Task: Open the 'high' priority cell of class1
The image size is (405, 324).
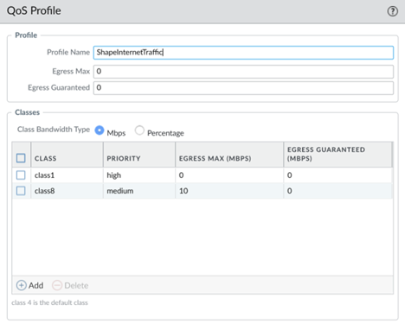Action: 139,175
